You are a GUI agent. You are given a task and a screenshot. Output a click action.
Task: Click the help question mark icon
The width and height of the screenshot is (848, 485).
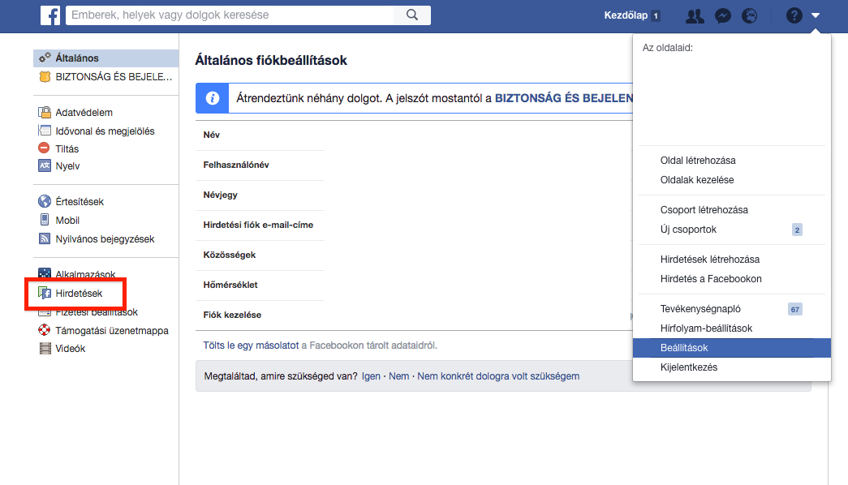tap(794, 15)
